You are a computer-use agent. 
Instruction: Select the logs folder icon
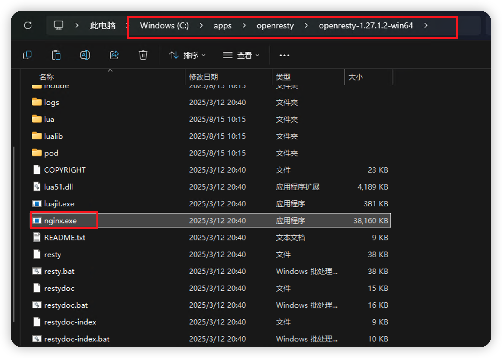pos(37,102)
